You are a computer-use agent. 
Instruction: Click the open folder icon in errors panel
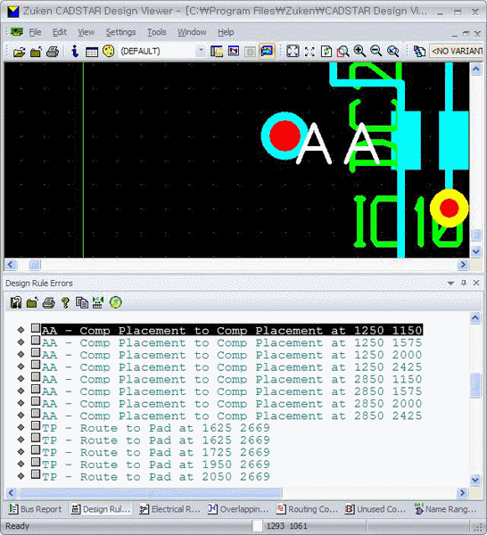point(32,302)
